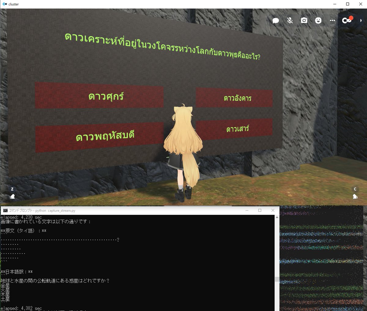
Task: Click the command prompt scrollbar thumb
Action: 277,279
